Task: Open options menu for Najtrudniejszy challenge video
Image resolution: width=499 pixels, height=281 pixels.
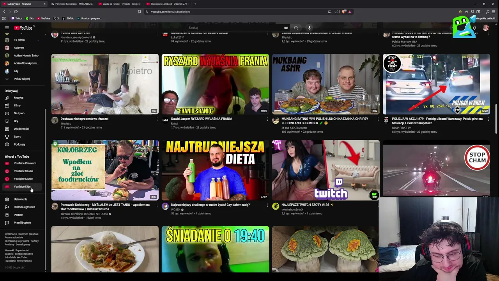Action: pos(267,205)
